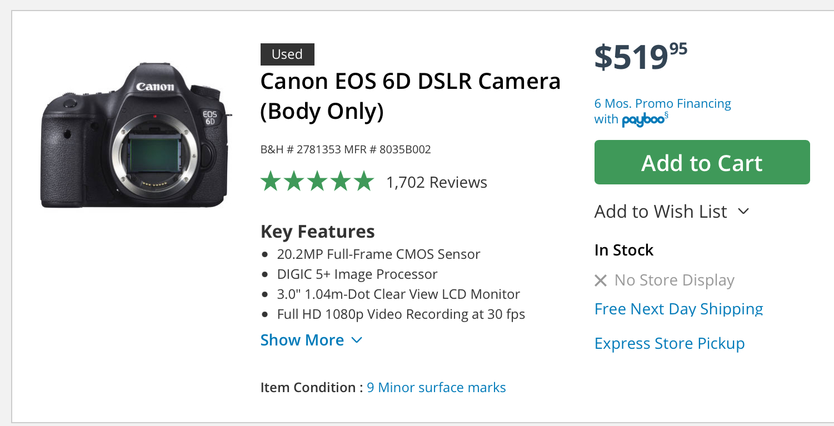Viewport: 834px width, 426px height.
Task: Collapse the key features list via Show More
Action: point(303,340)
